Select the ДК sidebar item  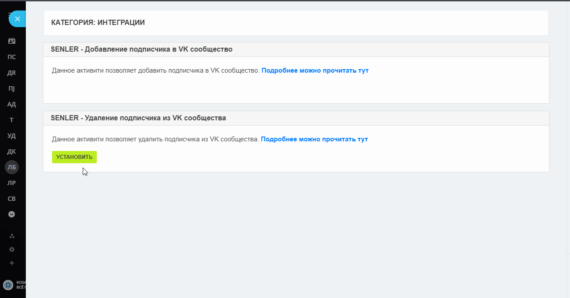coord(12,151)
